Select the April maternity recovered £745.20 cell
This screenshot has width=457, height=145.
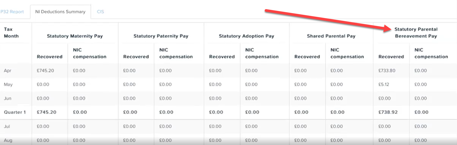click(x=45, y=71)
